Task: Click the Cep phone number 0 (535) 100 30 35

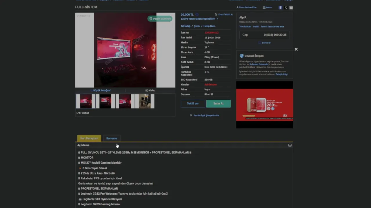Action: click(x=275, y=35)
